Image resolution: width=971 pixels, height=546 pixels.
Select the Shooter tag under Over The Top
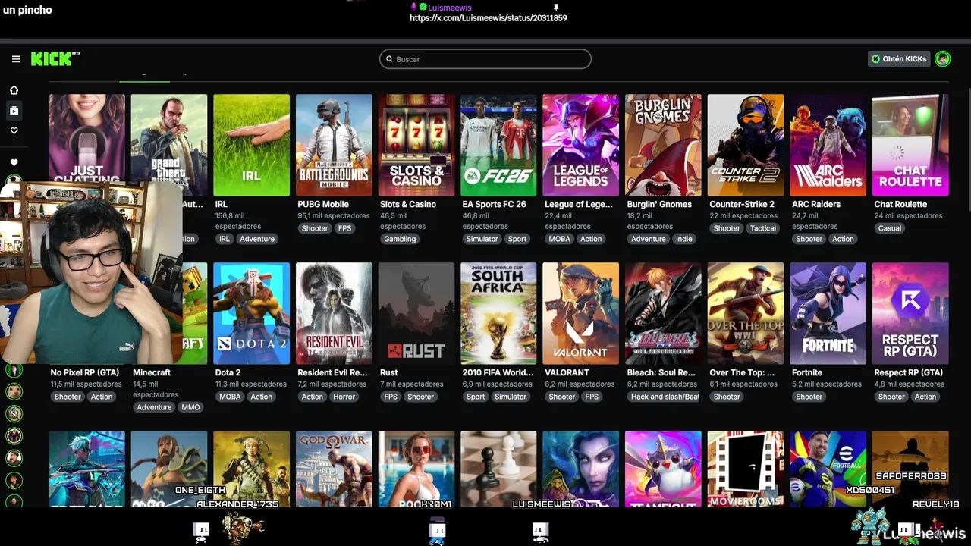(727, 397)
